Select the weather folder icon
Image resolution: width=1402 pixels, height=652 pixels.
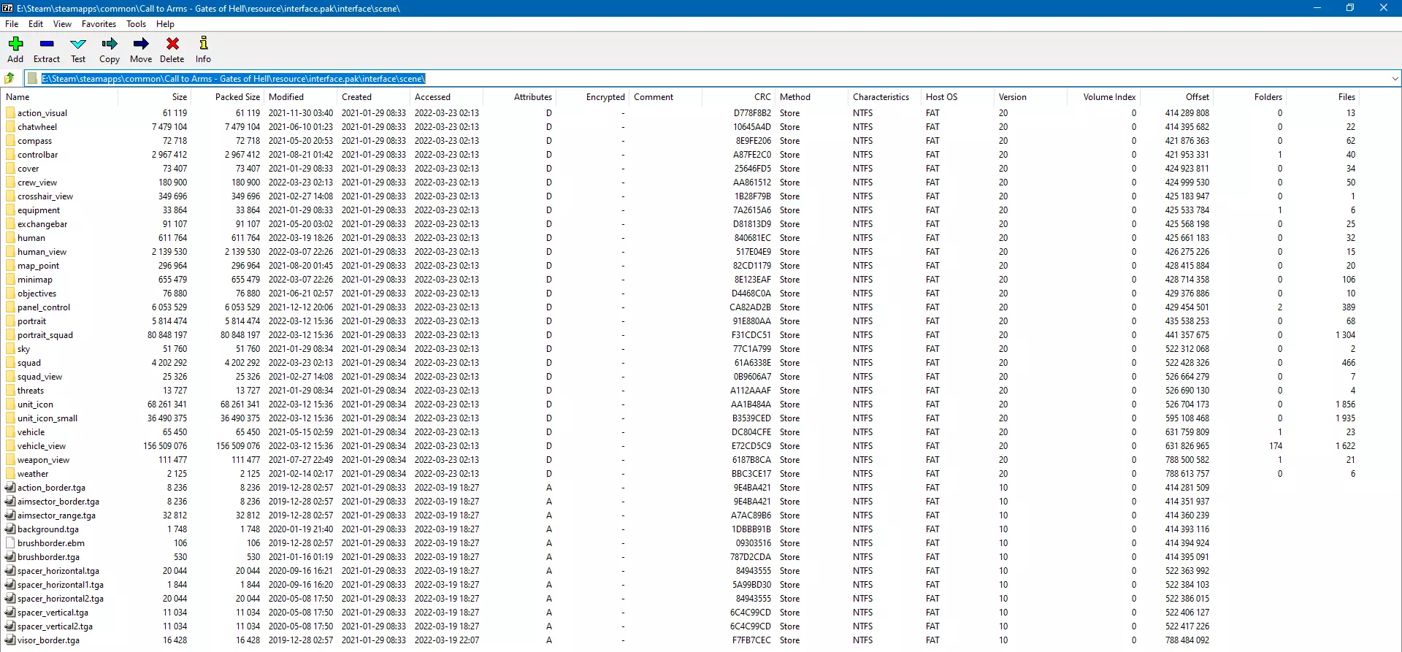pos(10,474)
